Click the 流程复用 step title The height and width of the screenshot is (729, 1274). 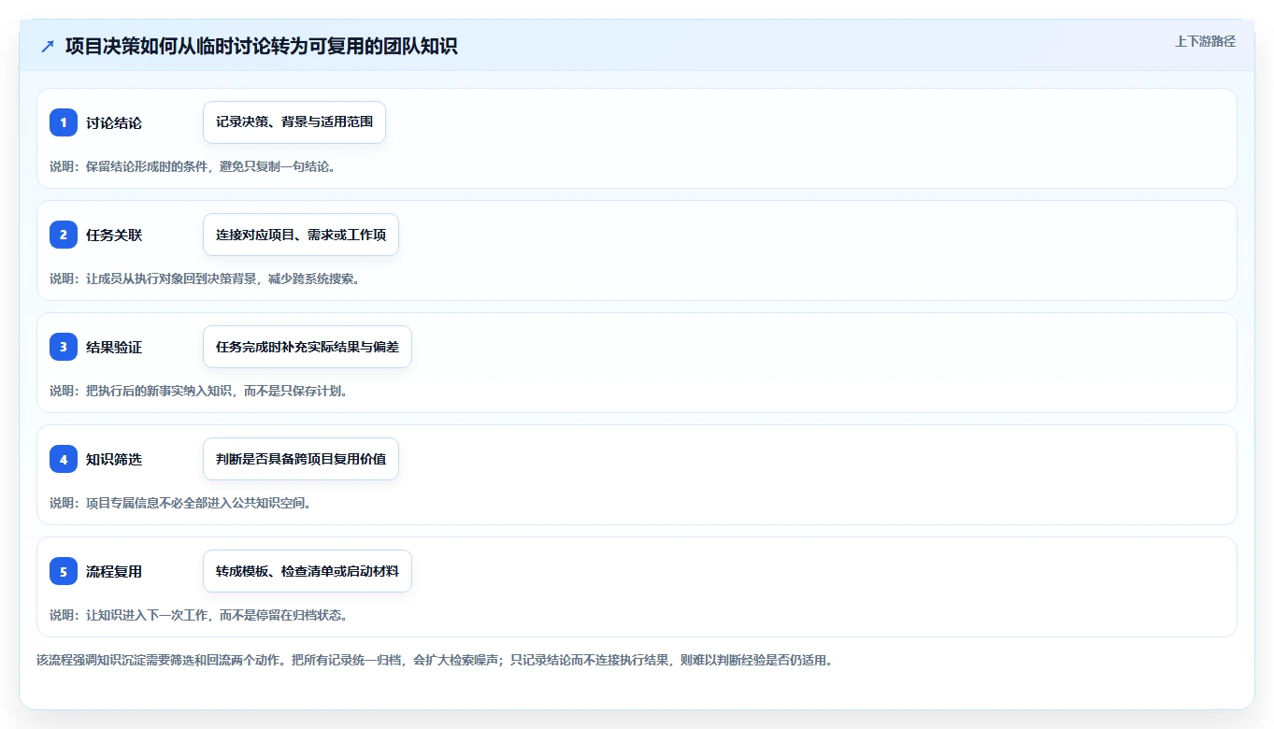[x=114, y=571]
